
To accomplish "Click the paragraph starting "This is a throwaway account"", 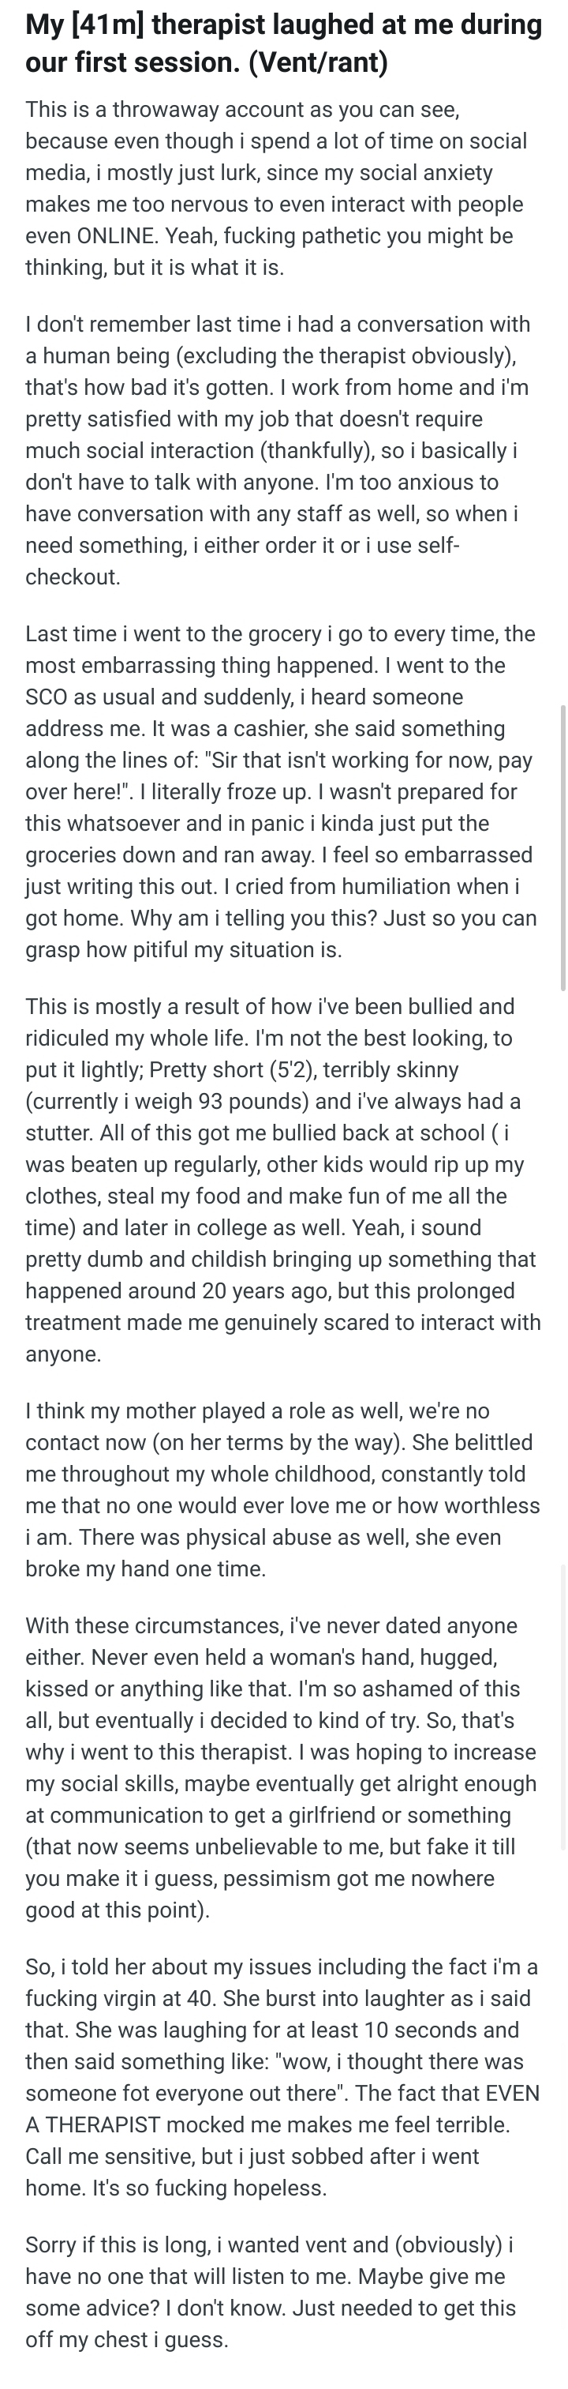I will coord(276,188).
